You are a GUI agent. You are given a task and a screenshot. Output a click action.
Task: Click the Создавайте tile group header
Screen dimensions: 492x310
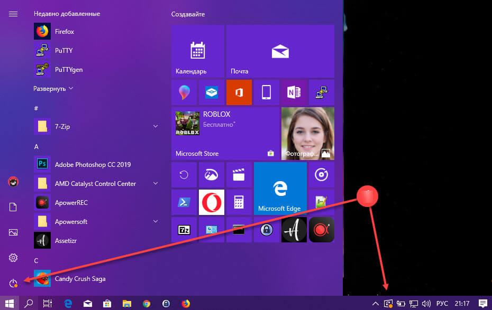[188, 14]
